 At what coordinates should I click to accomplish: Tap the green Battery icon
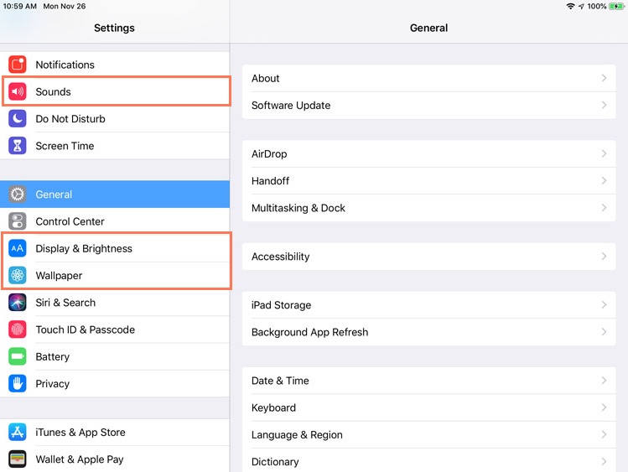pyautogui.click(x=18, y=357)
